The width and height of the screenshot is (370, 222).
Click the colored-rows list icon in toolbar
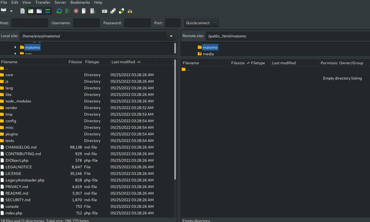(104, 11)
